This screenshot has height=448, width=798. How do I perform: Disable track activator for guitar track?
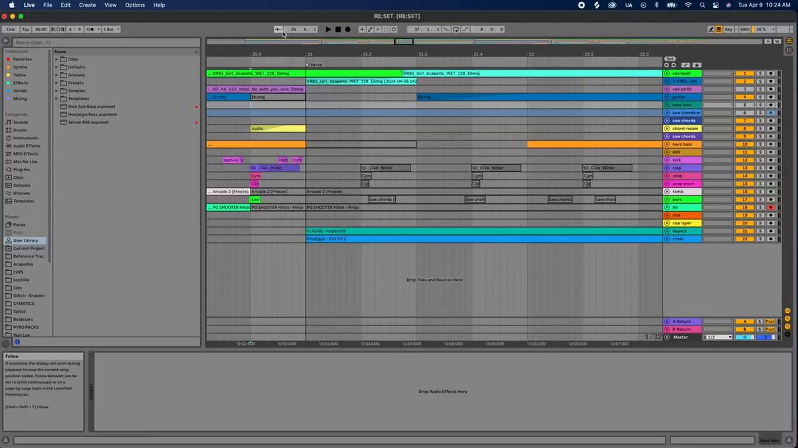click(745, 97)
